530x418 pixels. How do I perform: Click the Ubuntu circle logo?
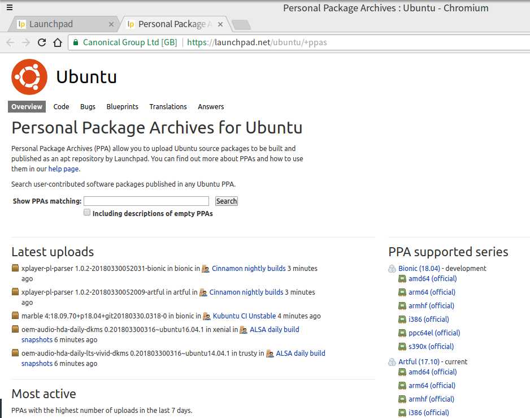pos(29,77)
